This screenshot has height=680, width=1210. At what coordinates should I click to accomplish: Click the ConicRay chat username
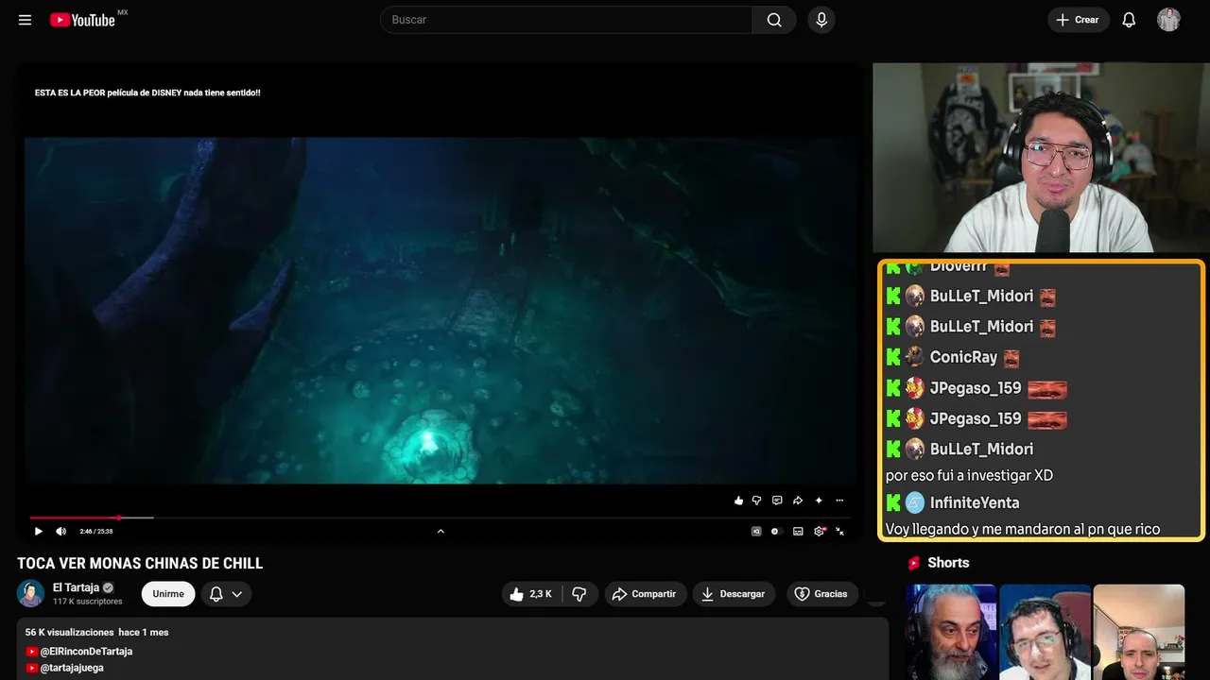tap(963, 357)
